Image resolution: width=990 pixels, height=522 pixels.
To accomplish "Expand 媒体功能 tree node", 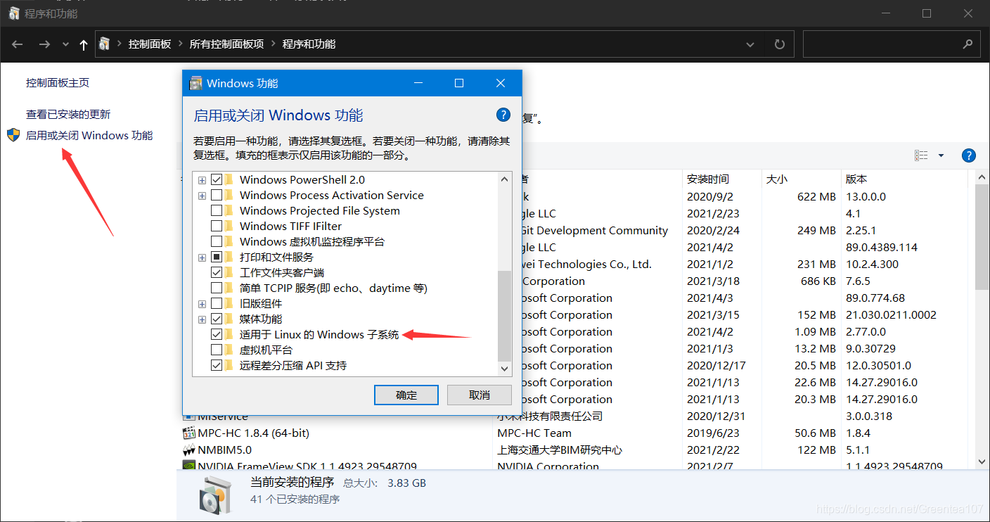I will coord(202,319).
